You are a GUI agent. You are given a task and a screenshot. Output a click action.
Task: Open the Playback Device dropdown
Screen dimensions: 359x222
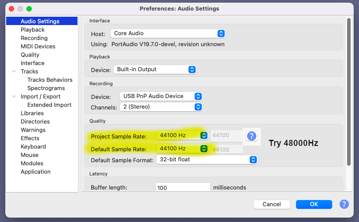[155, 69]
